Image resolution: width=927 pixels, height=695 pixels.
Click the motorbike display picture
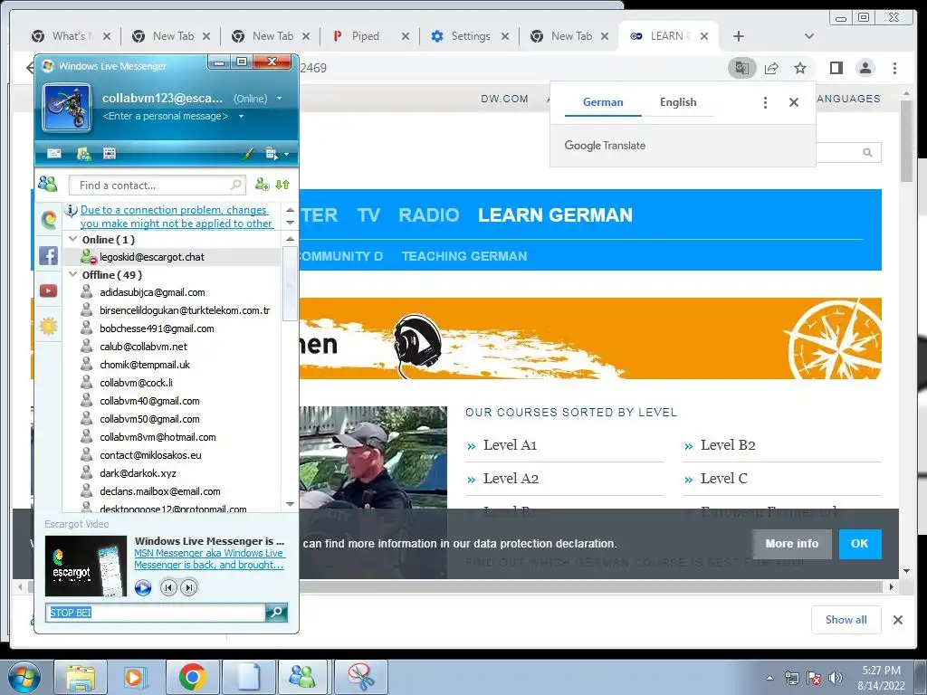67,108
